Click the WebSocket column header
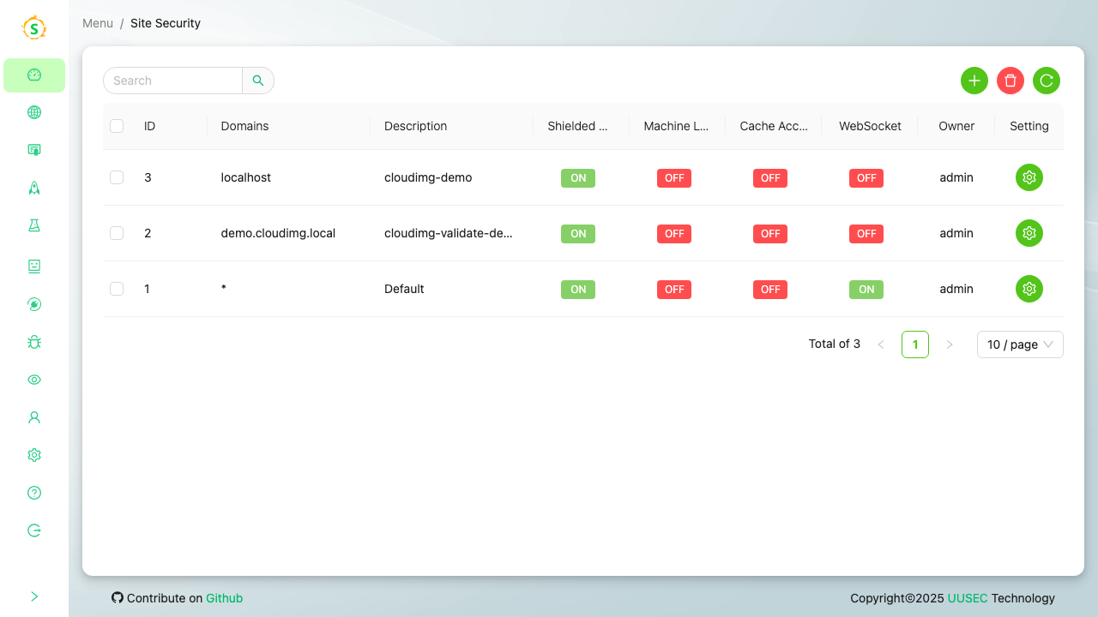The image size is (1098, 617). coord(870,126)
